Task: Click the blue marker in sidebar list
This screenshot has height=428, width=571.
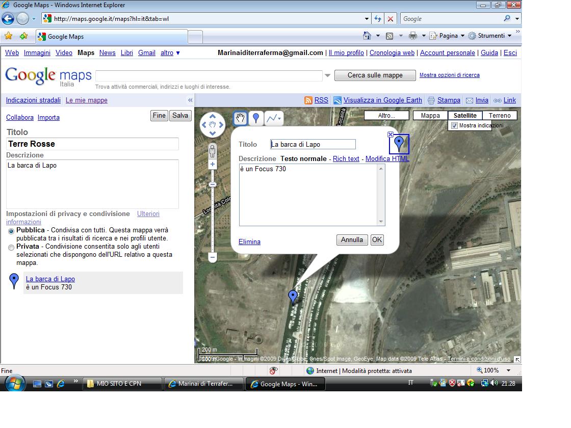Action: [14, 281]
